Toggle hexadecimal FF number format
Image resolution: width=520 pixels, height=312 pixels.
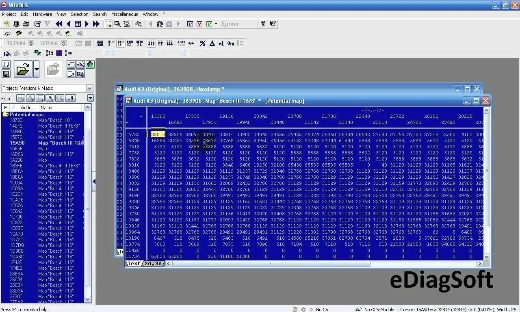tap(160, 43)
